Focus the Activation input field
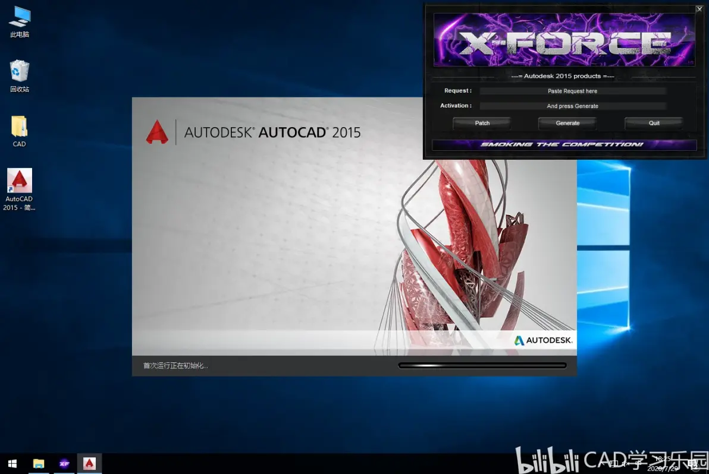This screenshot has height=474, width=709. (572, 106)
